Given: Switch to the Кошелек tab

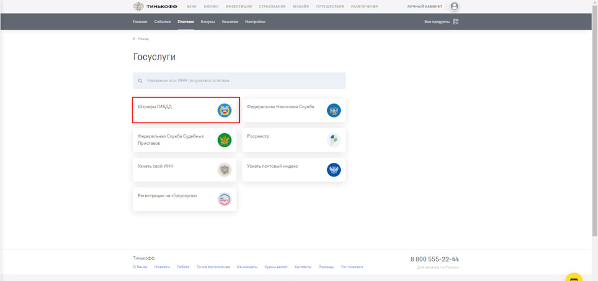Looking at the screenshot, I should (x=230, y=22).
